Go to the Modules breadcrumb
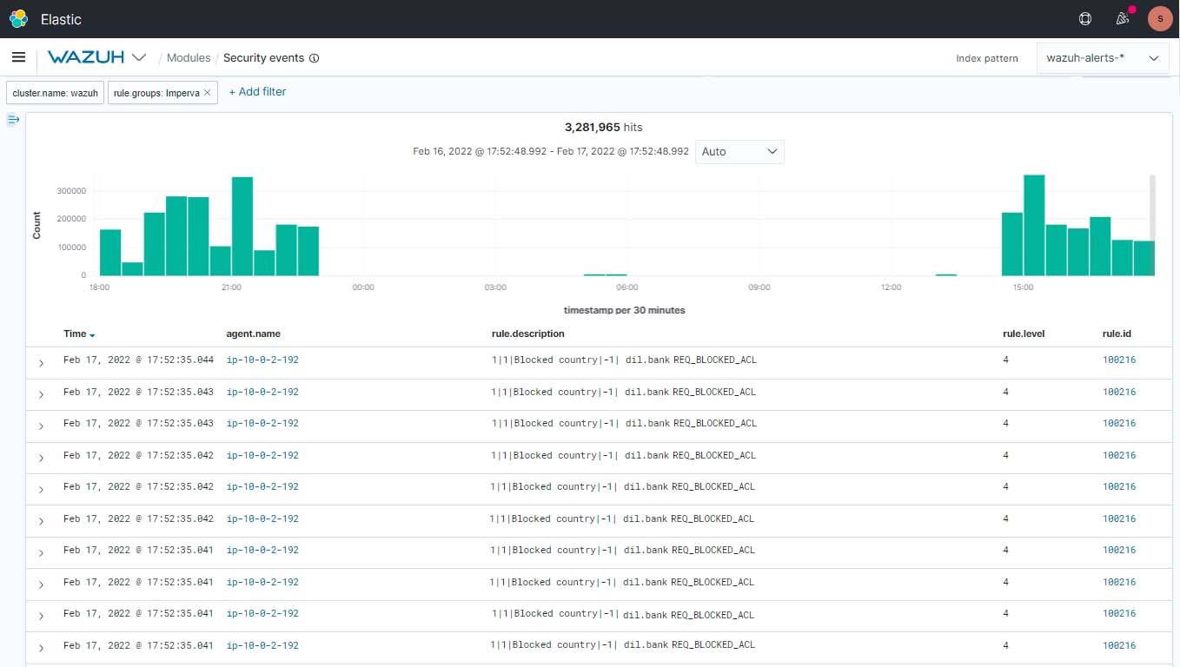1180x667 pixels. (189, 58)
